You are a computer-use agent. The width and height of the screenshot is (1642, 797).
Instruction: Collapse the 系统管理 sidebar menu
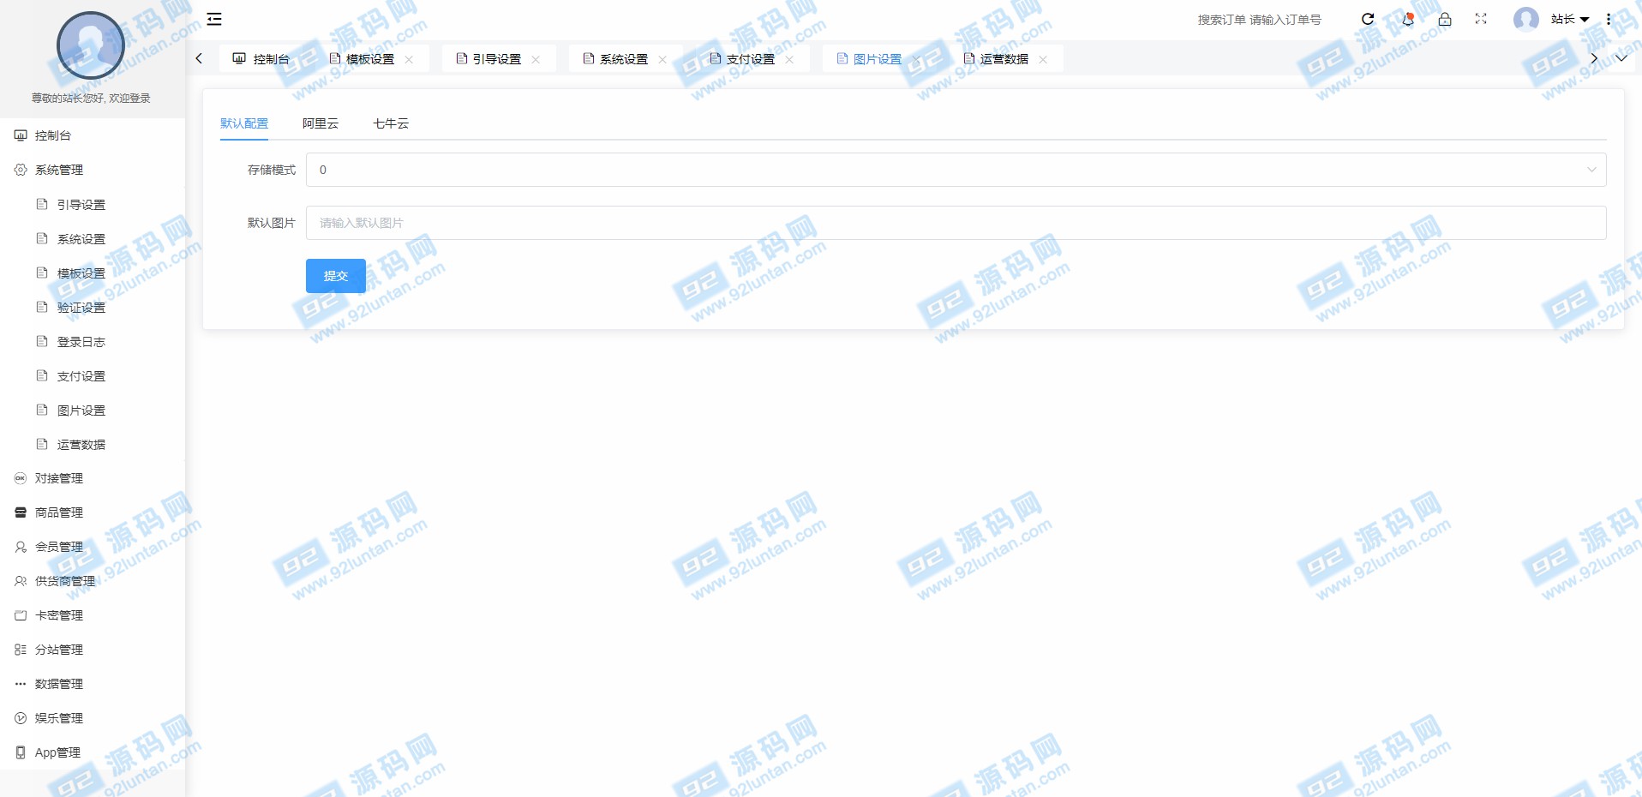point(93,170)
